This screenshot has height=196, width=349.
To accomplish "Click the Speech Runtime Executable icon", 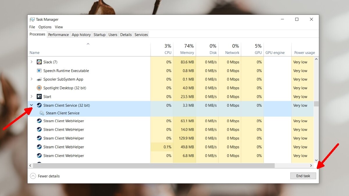I will tap(39, 70).
